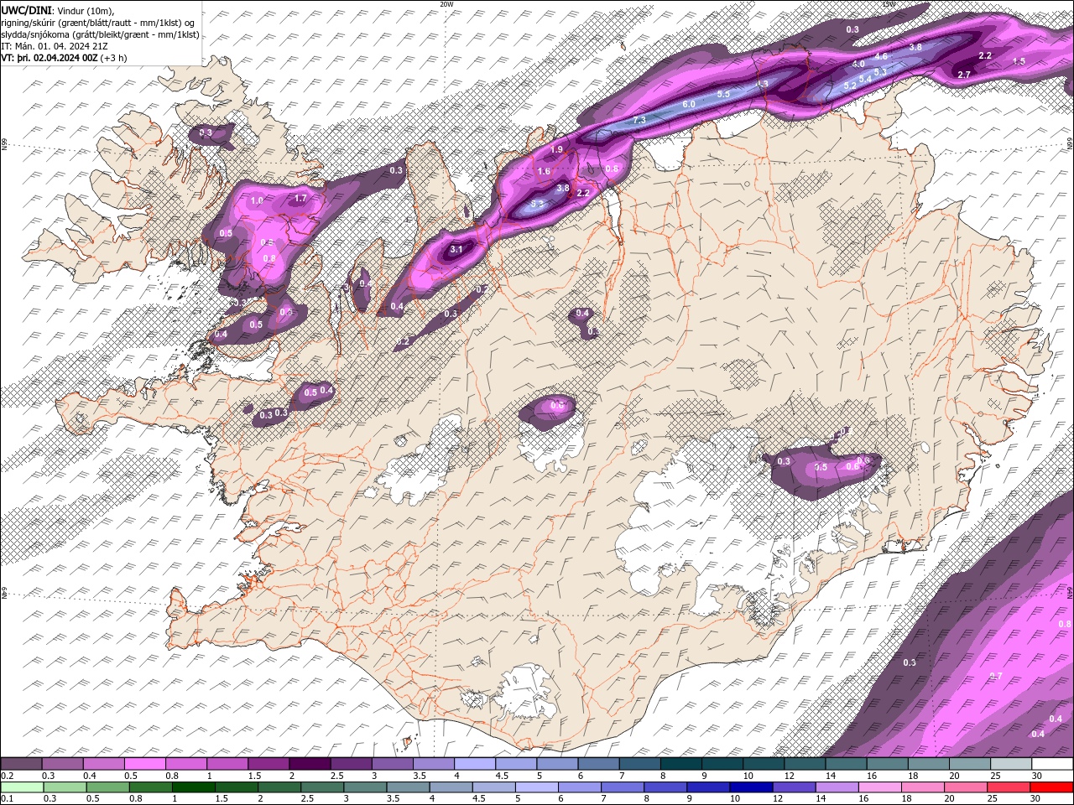
Task: Click the 4.6 value in the northeast band
Action: [x=881, y=56]
